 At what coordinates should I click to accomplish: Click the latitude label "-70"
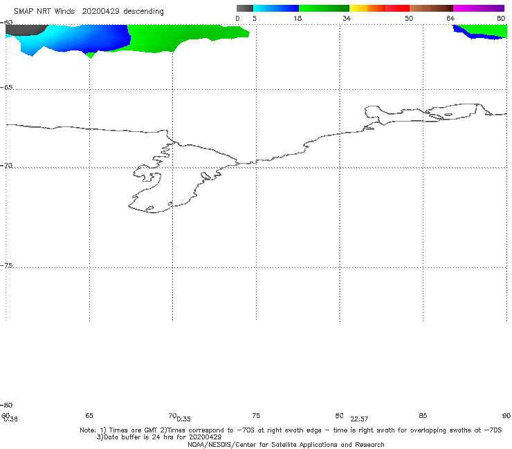pyautogui.click(x=6, y=166)
